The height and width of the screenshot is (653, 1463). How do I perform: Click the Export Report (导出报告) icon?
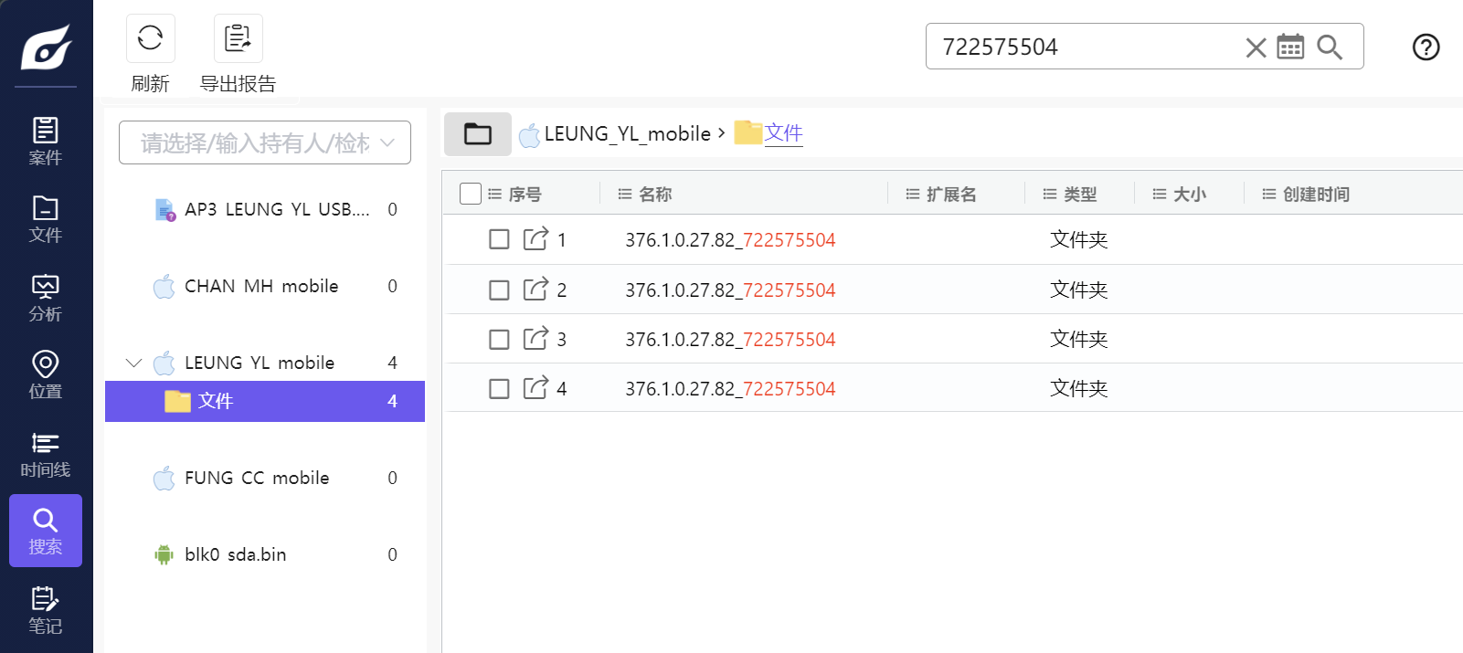[238, 38]
